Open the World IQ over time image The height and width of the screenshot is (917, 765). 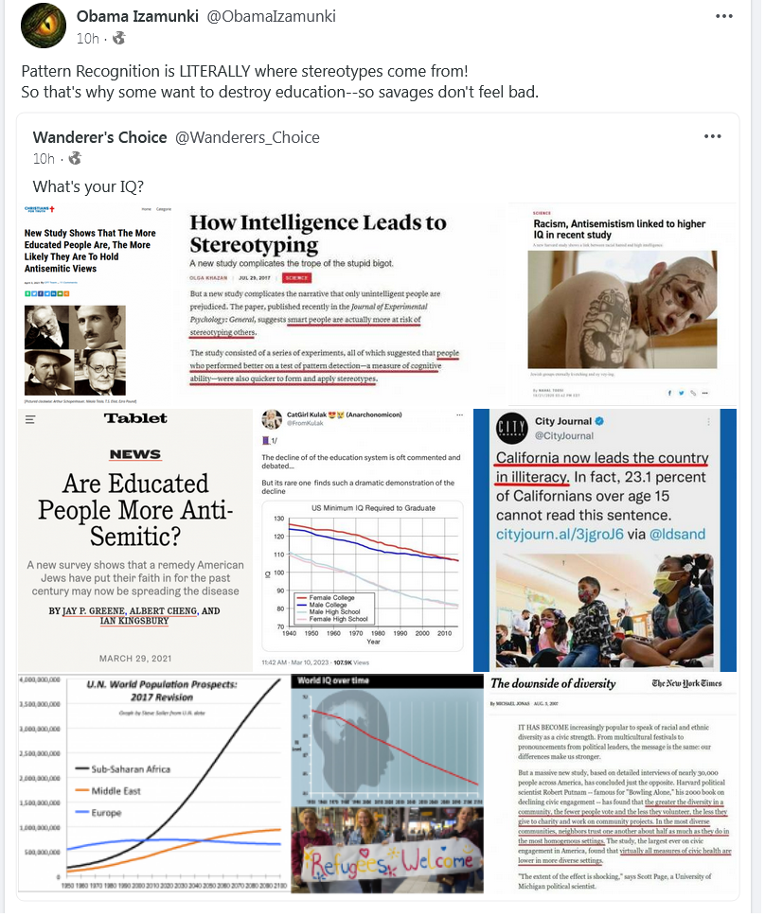(388, 785)
